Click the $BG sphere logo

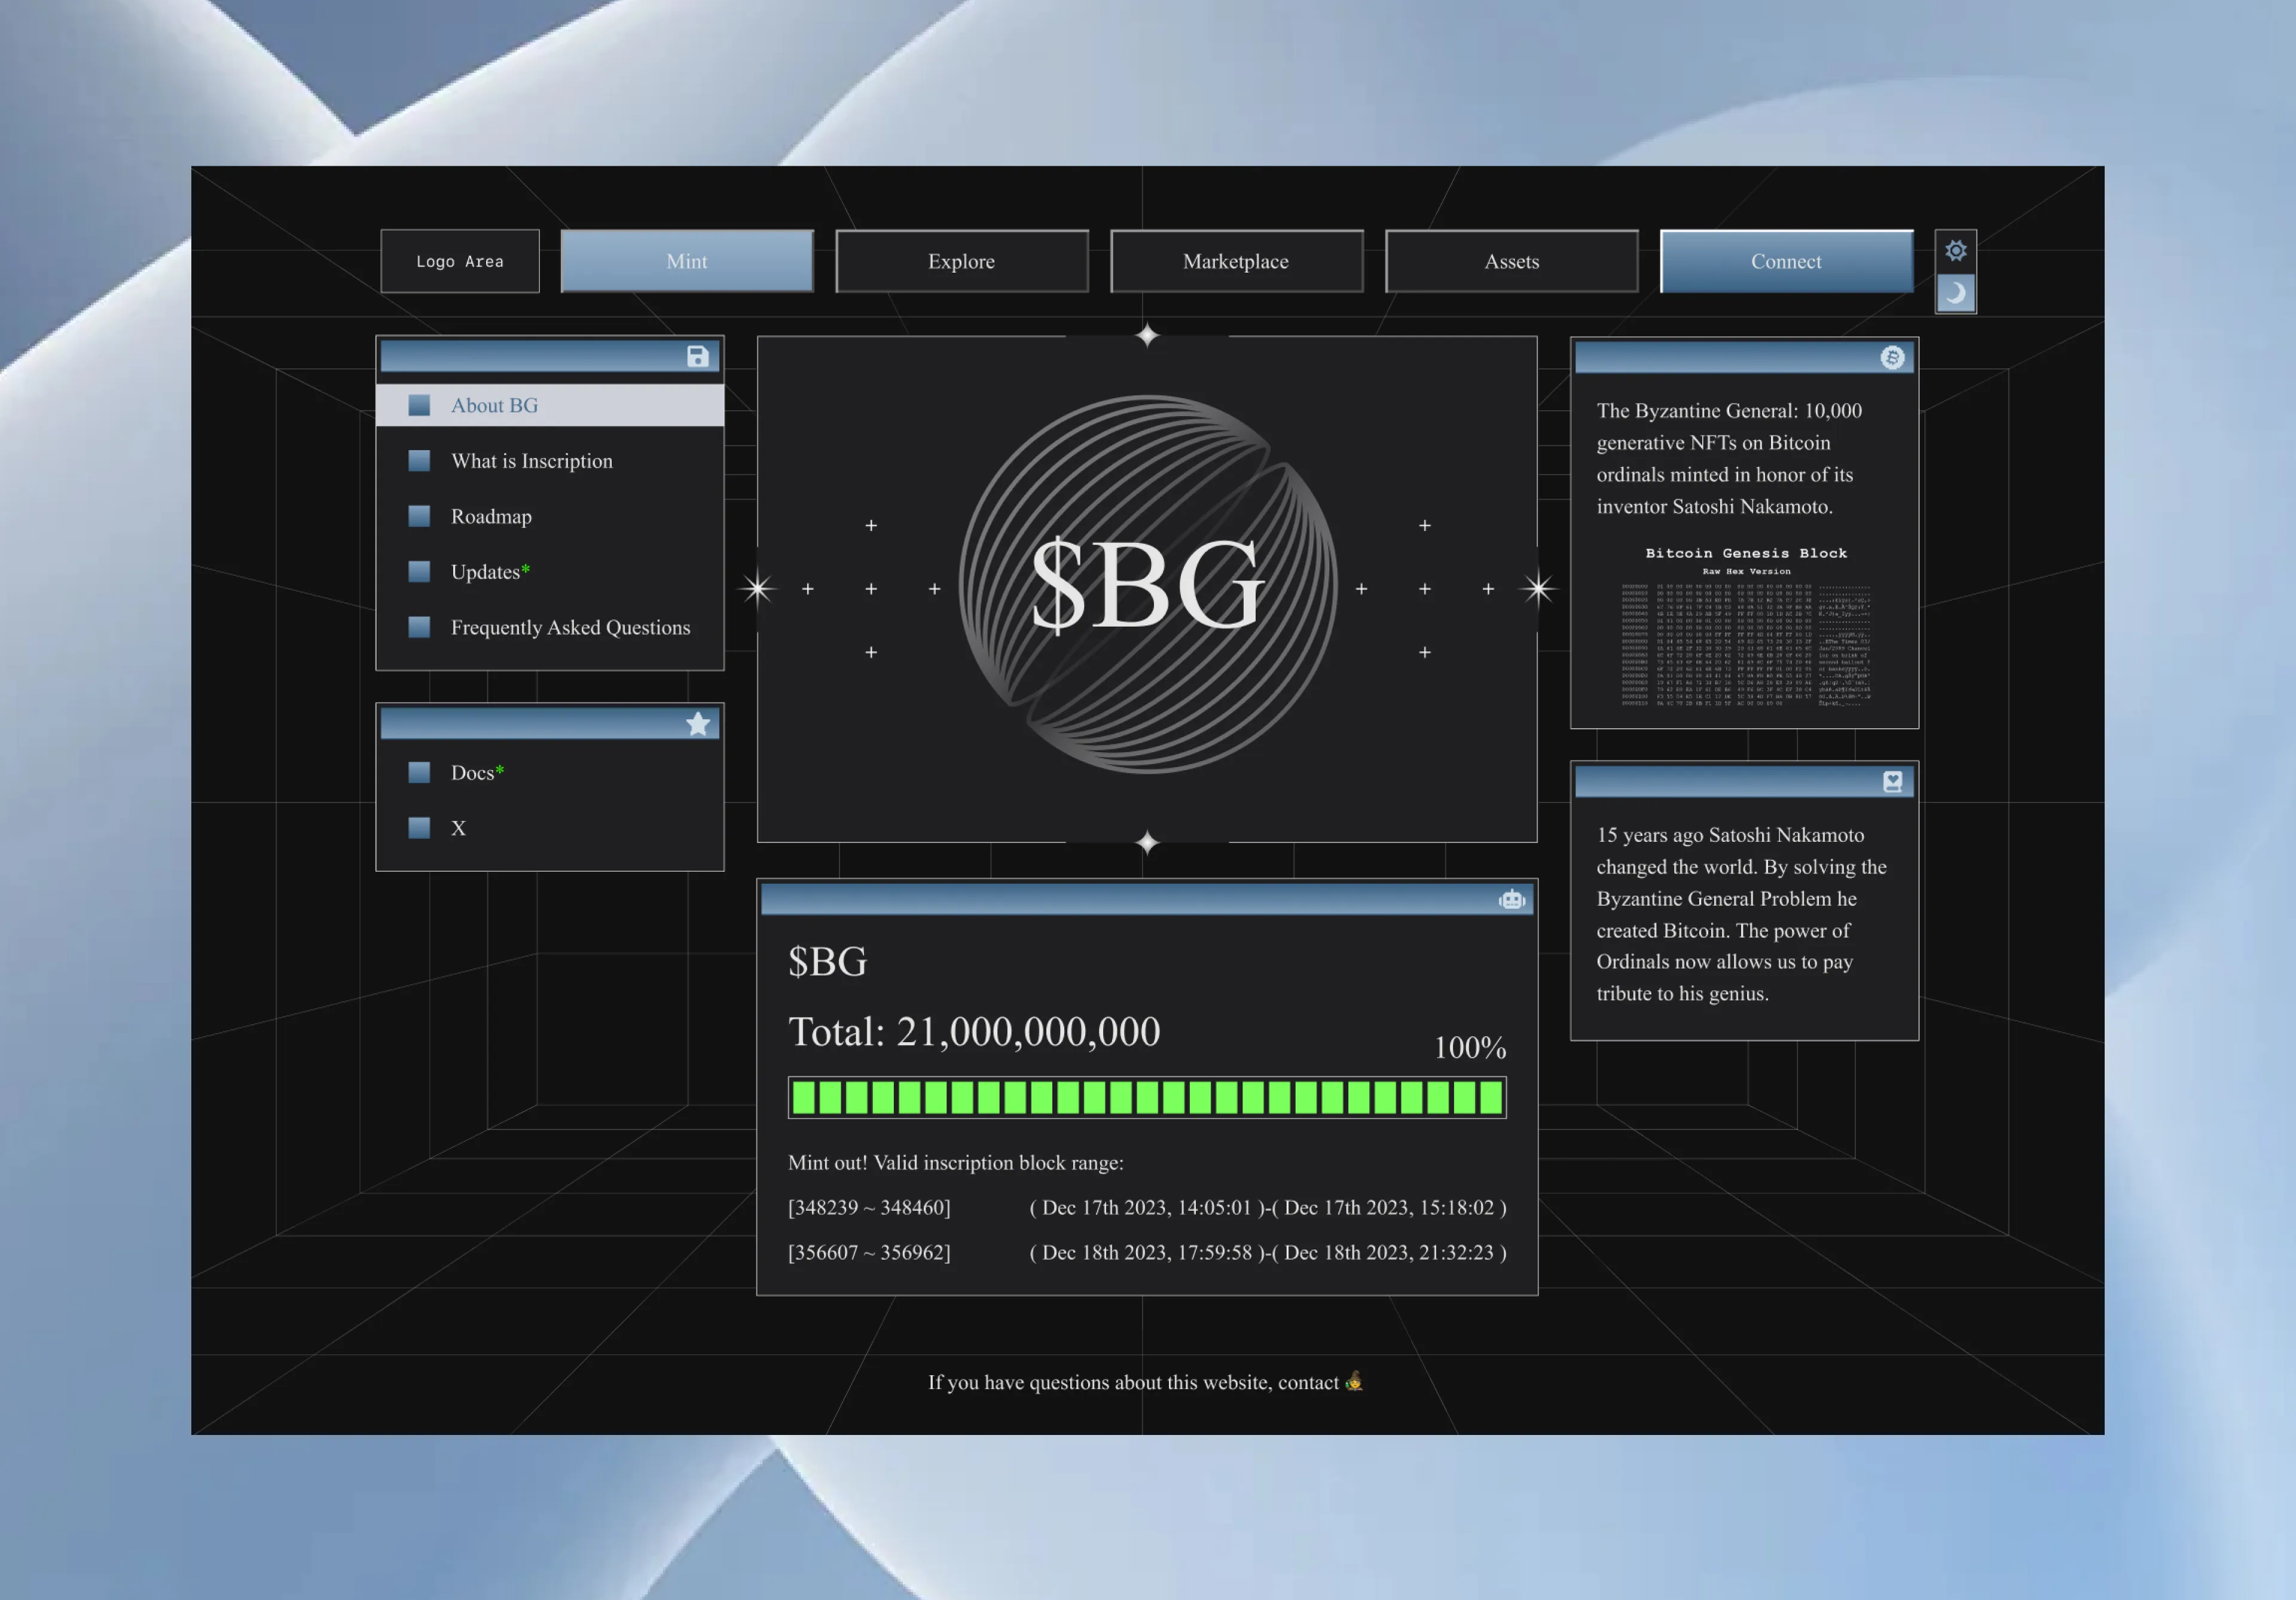click(1147, 585)
